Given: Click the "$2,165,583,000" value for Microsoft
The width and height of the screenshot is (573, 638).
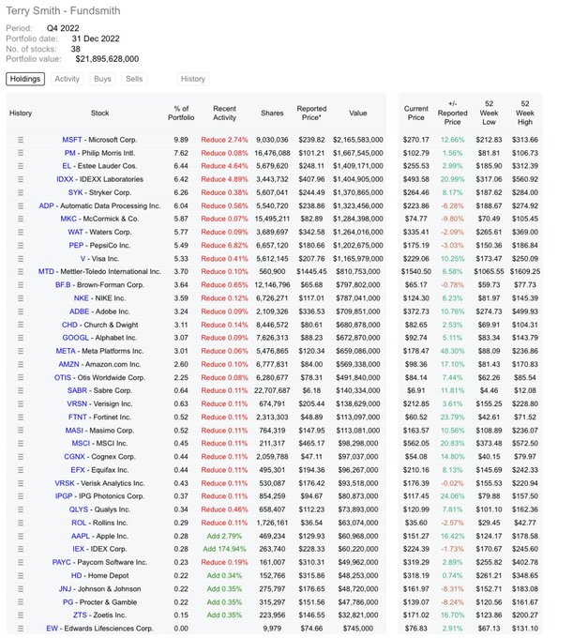Looking at the screenshot, I should click(358, 140).
